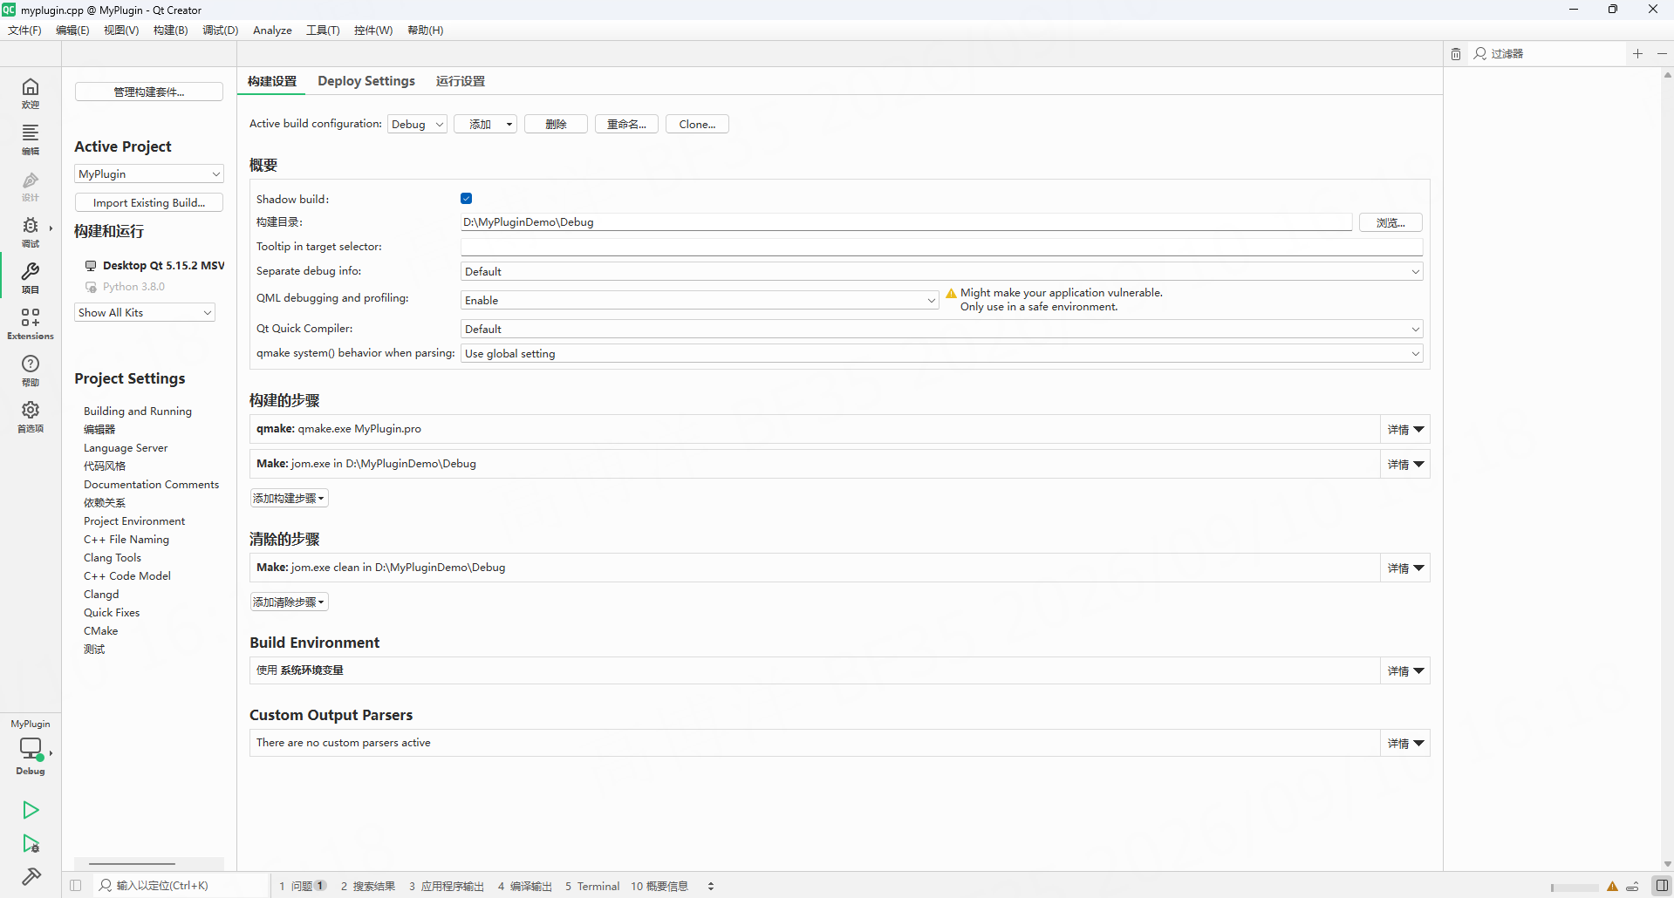Toggle the right sidebar icon
Screen dimensions: 1674x898
(x=1662, y=886)
